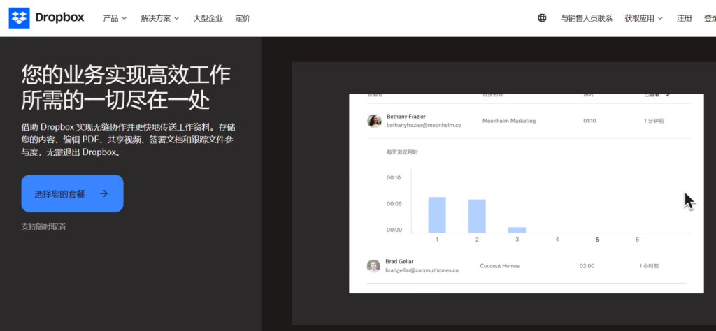Click the Dropbox logo icon
716x331 pixels.
click(20, 18)
